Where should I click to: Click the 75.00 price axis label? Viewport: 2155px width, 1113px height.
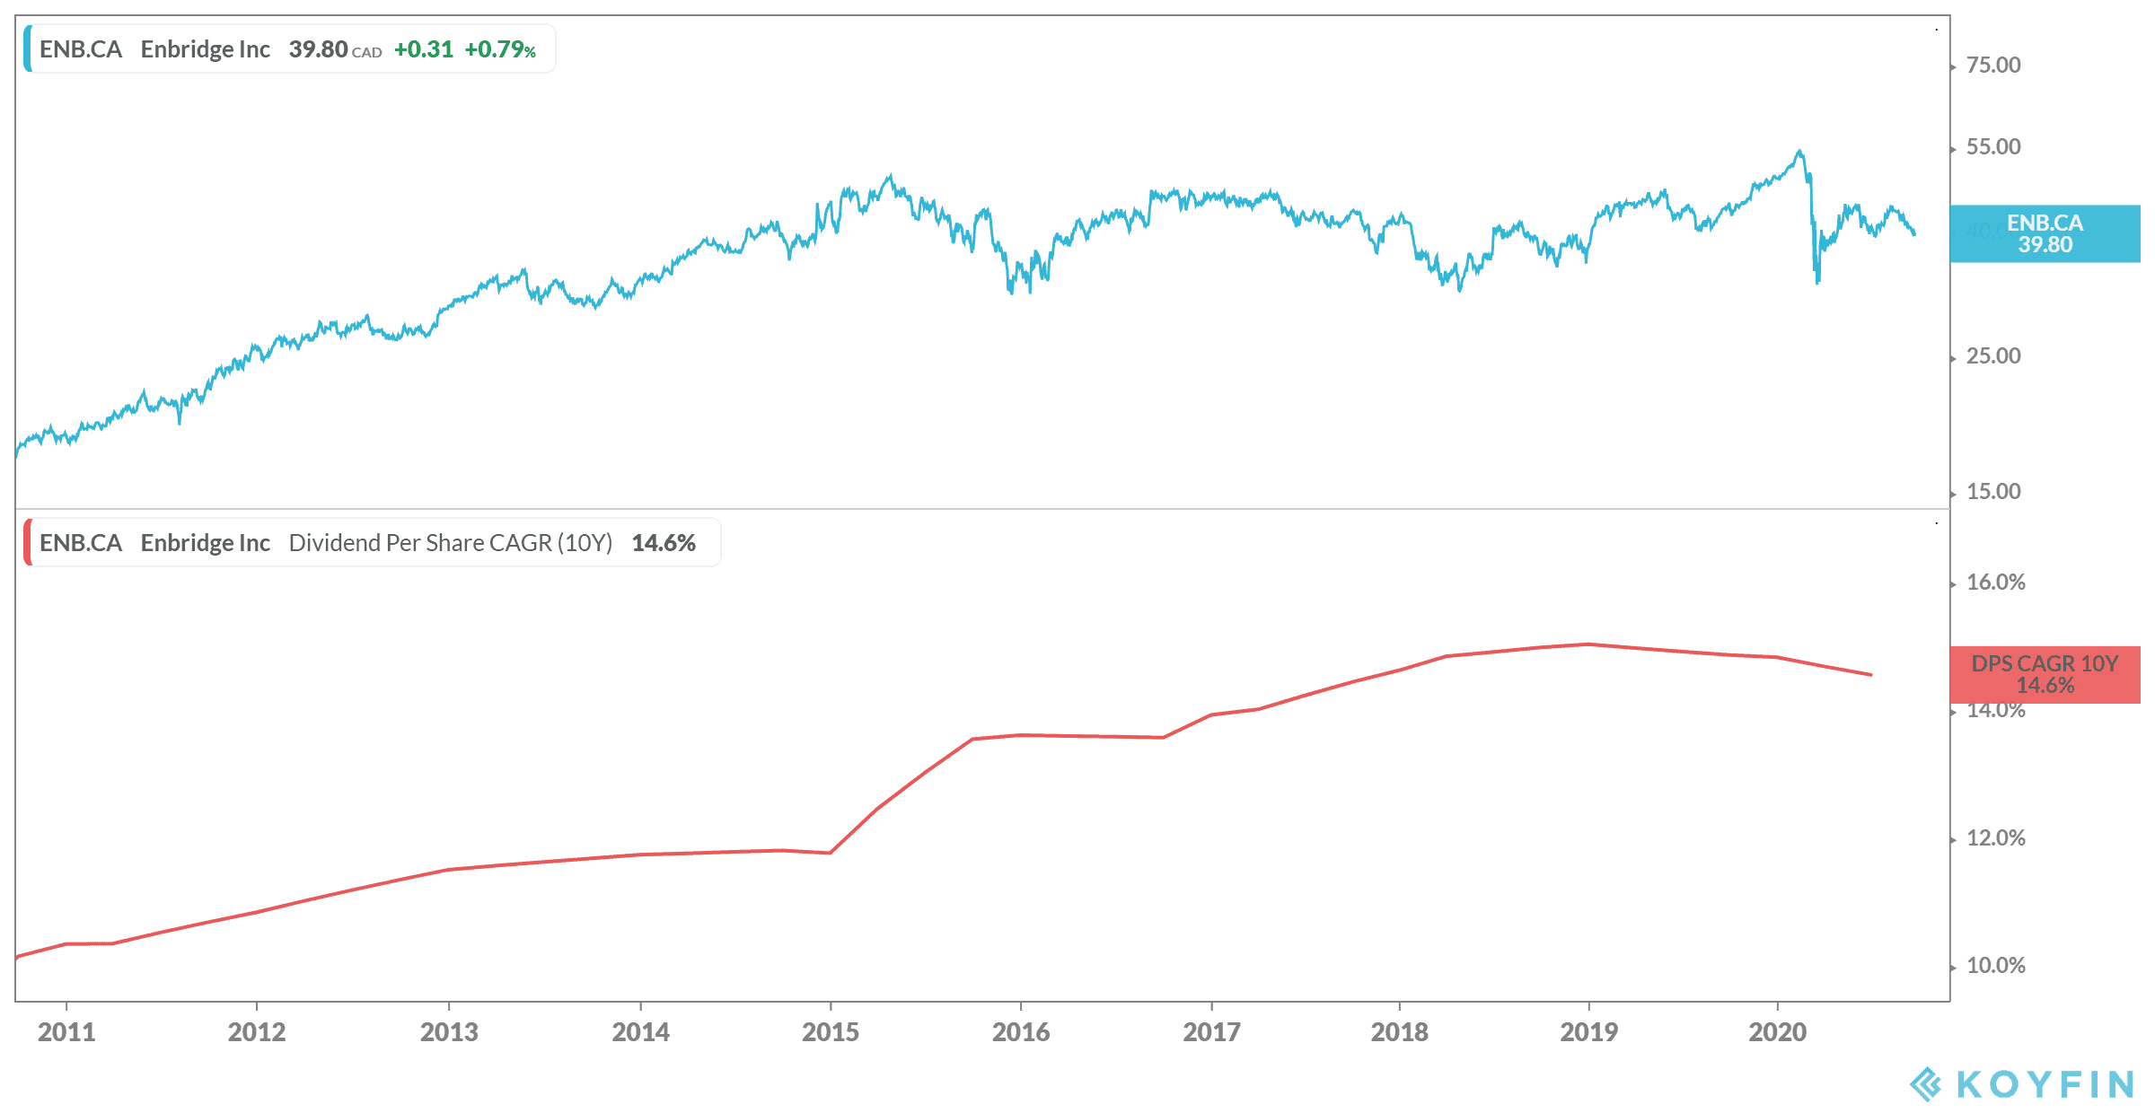click(1993, 66)
